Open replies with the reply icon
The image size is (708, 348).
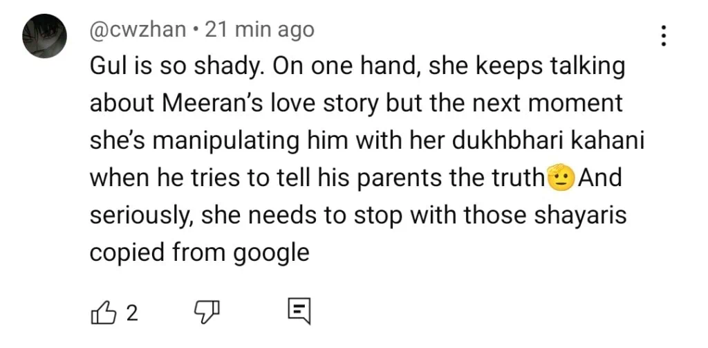[299, 313]
